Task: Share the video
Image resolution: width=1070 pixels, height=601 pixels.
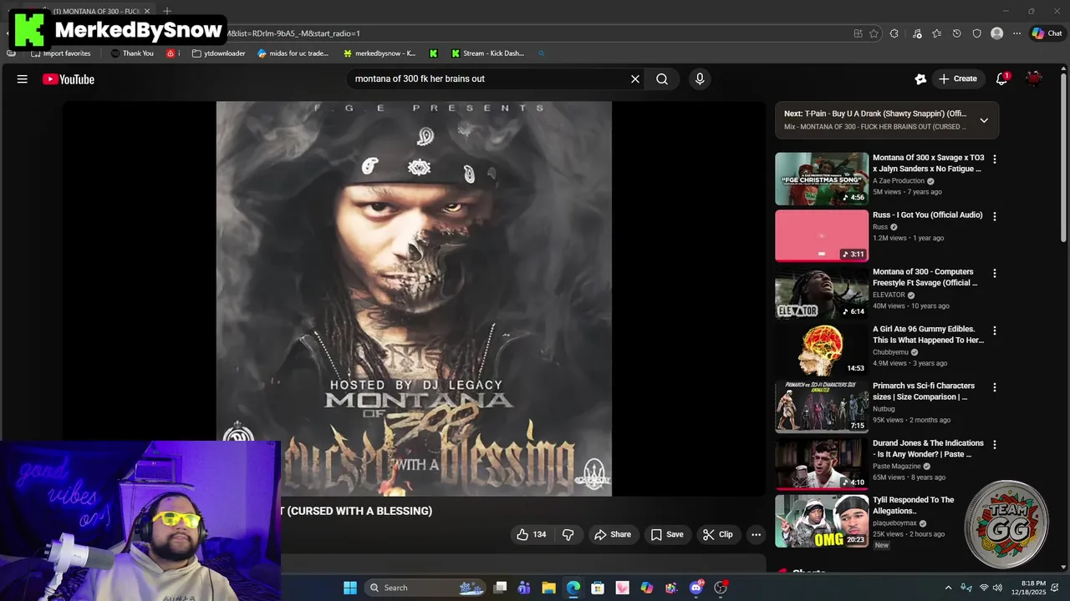Action: coord(613,534)
